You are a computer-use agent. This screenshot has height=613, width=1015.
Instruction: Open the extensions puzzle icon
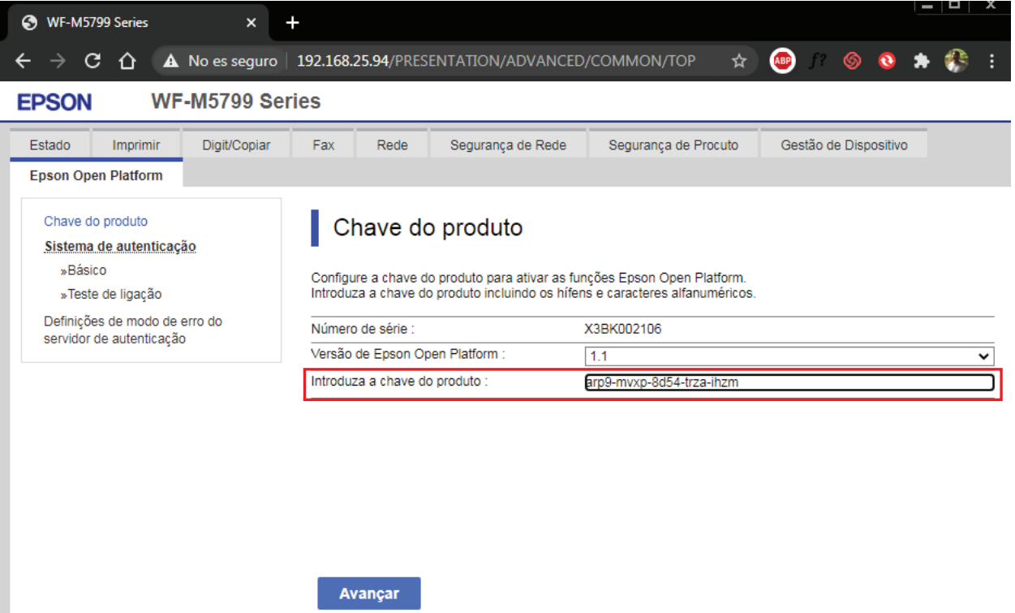920,61
